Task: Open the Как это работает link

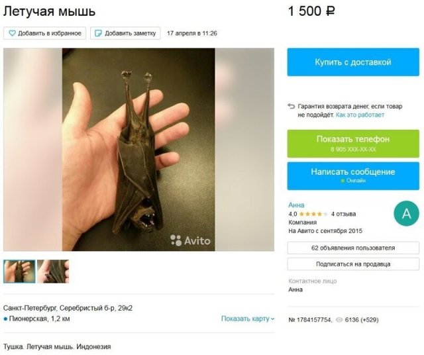Action: 360,115
